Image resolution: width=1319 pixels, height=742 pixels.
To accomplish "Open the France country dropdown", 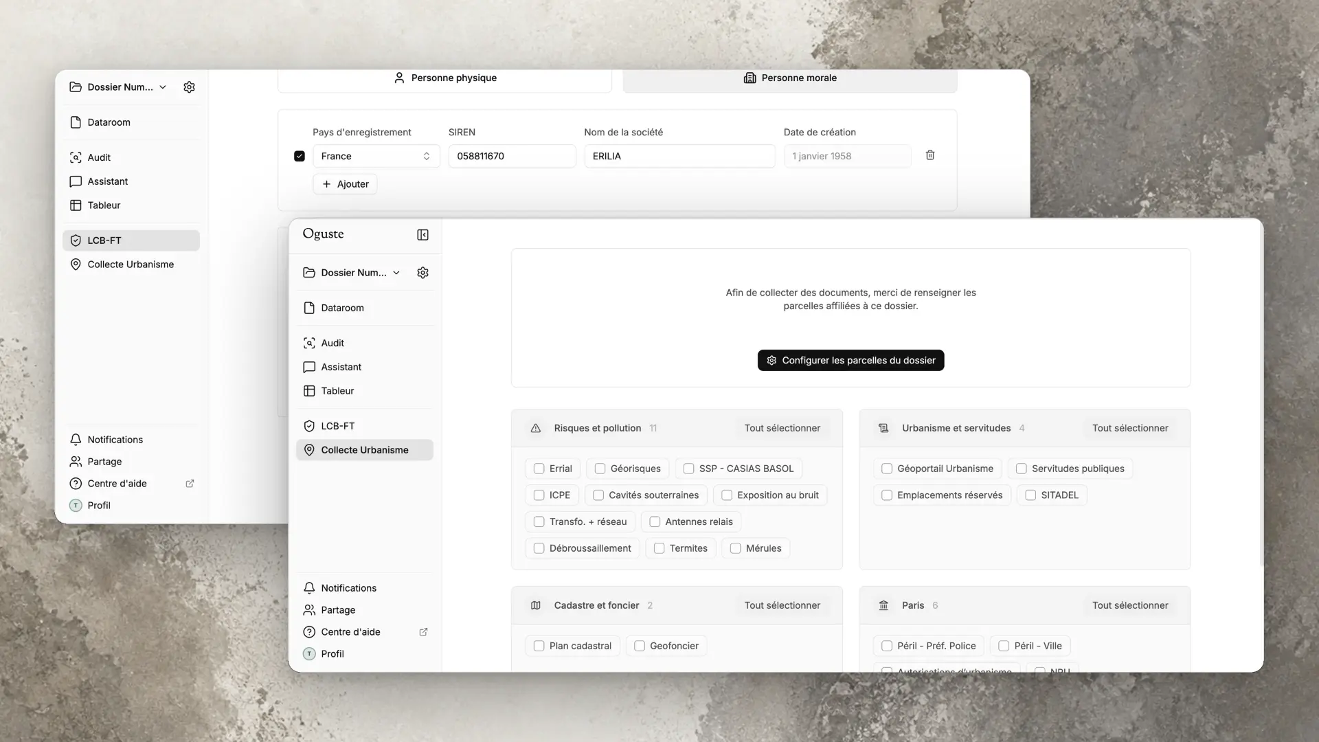I will (x=376, y=156).
